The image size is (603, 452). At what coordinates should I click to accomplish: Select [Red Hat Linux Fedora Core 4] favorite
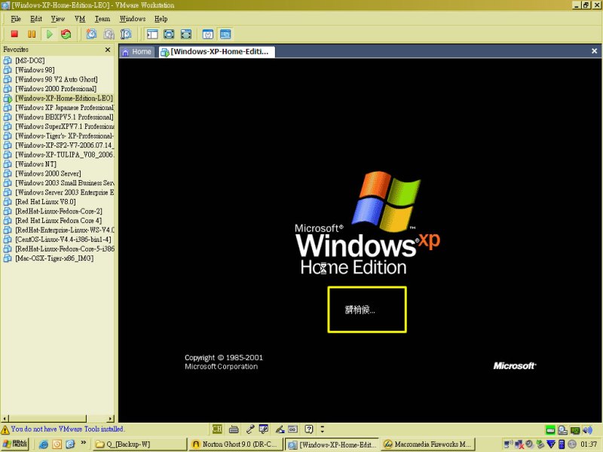(x=59, y=220)
